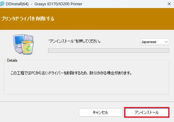The width and height of the screenshot is (174, 122).
Task: Click the uninstall progress bar
Action: tap(109, 50)
